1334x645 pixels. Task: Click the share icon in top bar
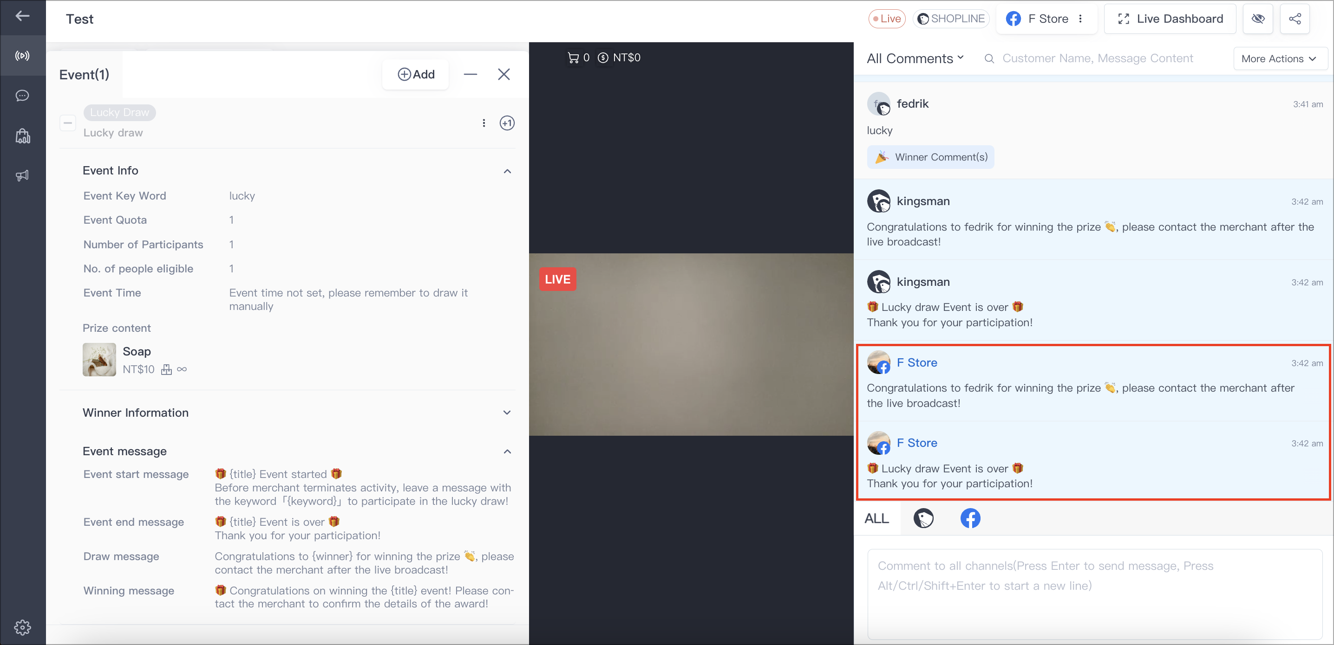click(x=1295, y=19)
